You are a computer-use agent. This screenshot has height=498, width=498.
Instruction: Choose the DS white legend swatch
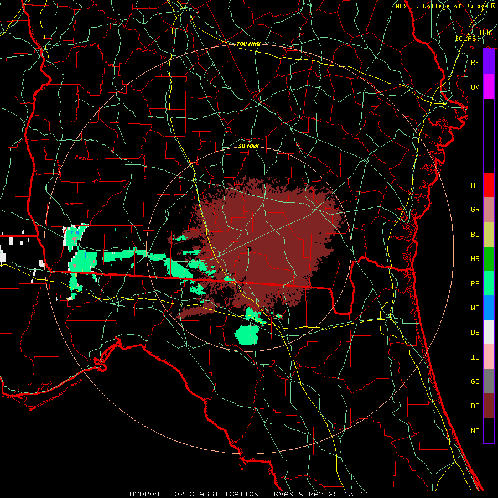488,332
